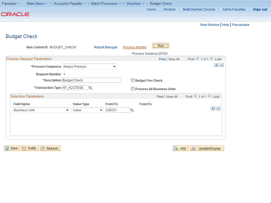
Task: Click the Notify button
Action: 30,148
